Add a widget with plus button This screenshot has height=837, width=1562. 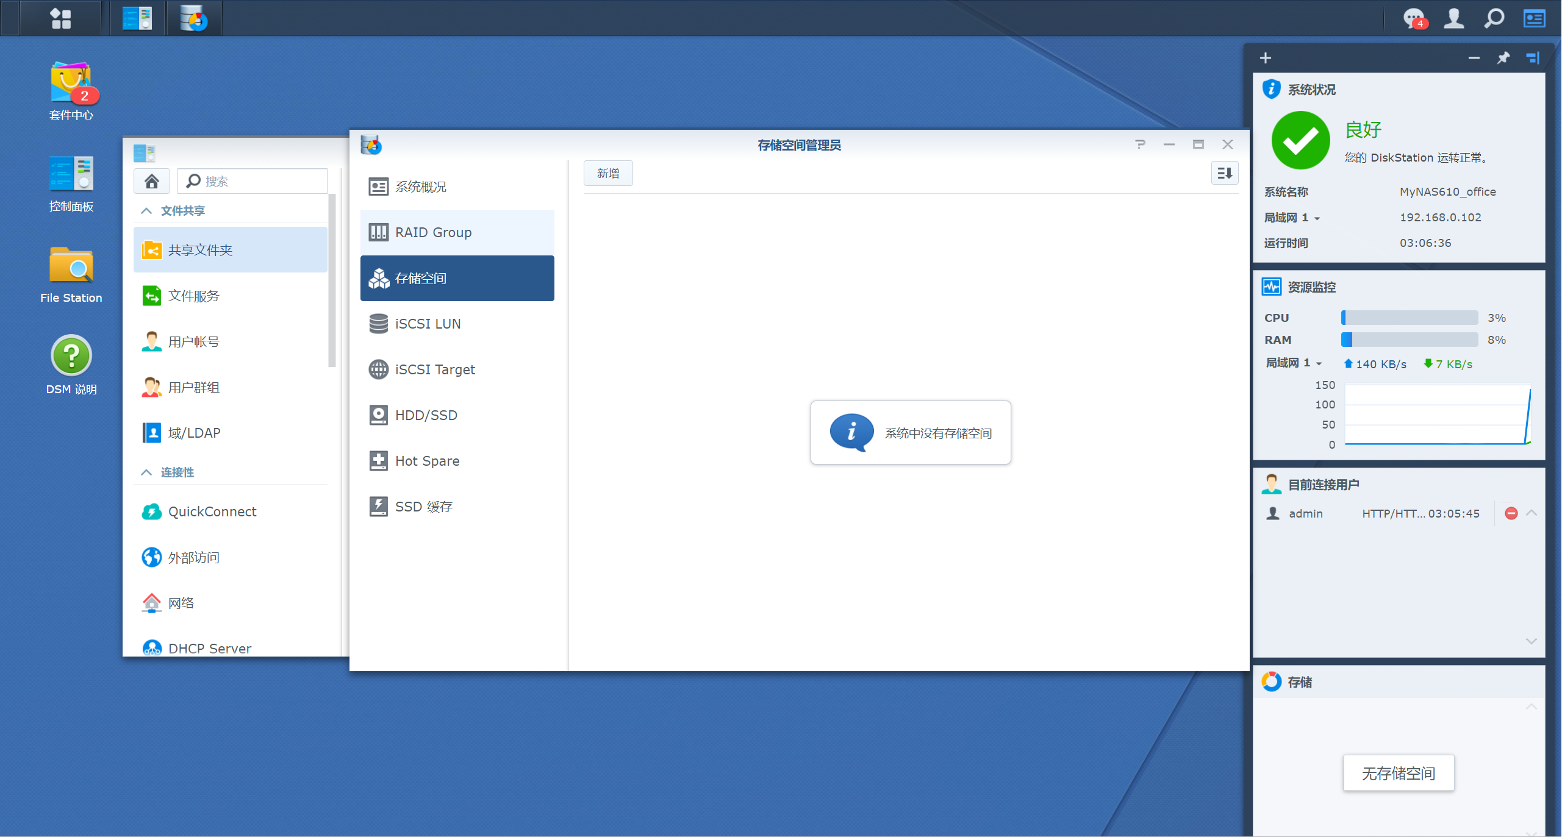(1266, 58)
